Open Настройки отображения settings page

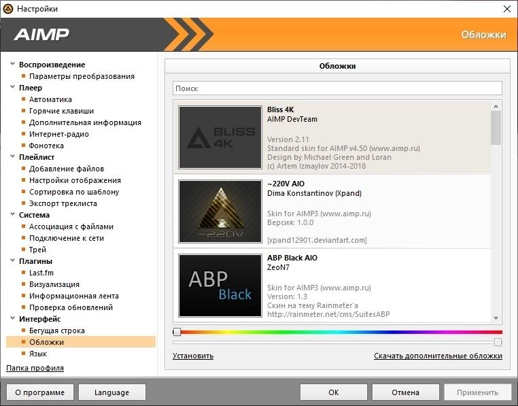75,180
